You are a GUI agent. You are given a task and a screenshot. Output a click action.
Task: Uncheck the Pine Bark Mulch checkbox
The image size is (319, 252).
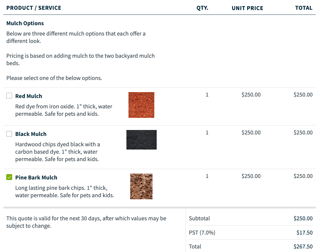(x=9, y=177)
